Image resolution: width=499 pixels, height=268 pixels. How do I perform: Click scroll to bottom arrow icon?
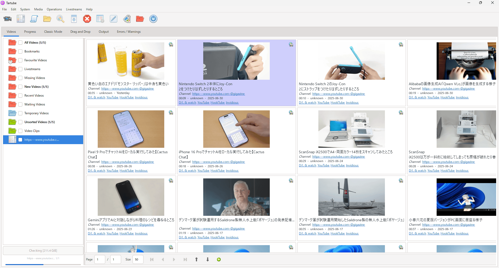(208, 259)
